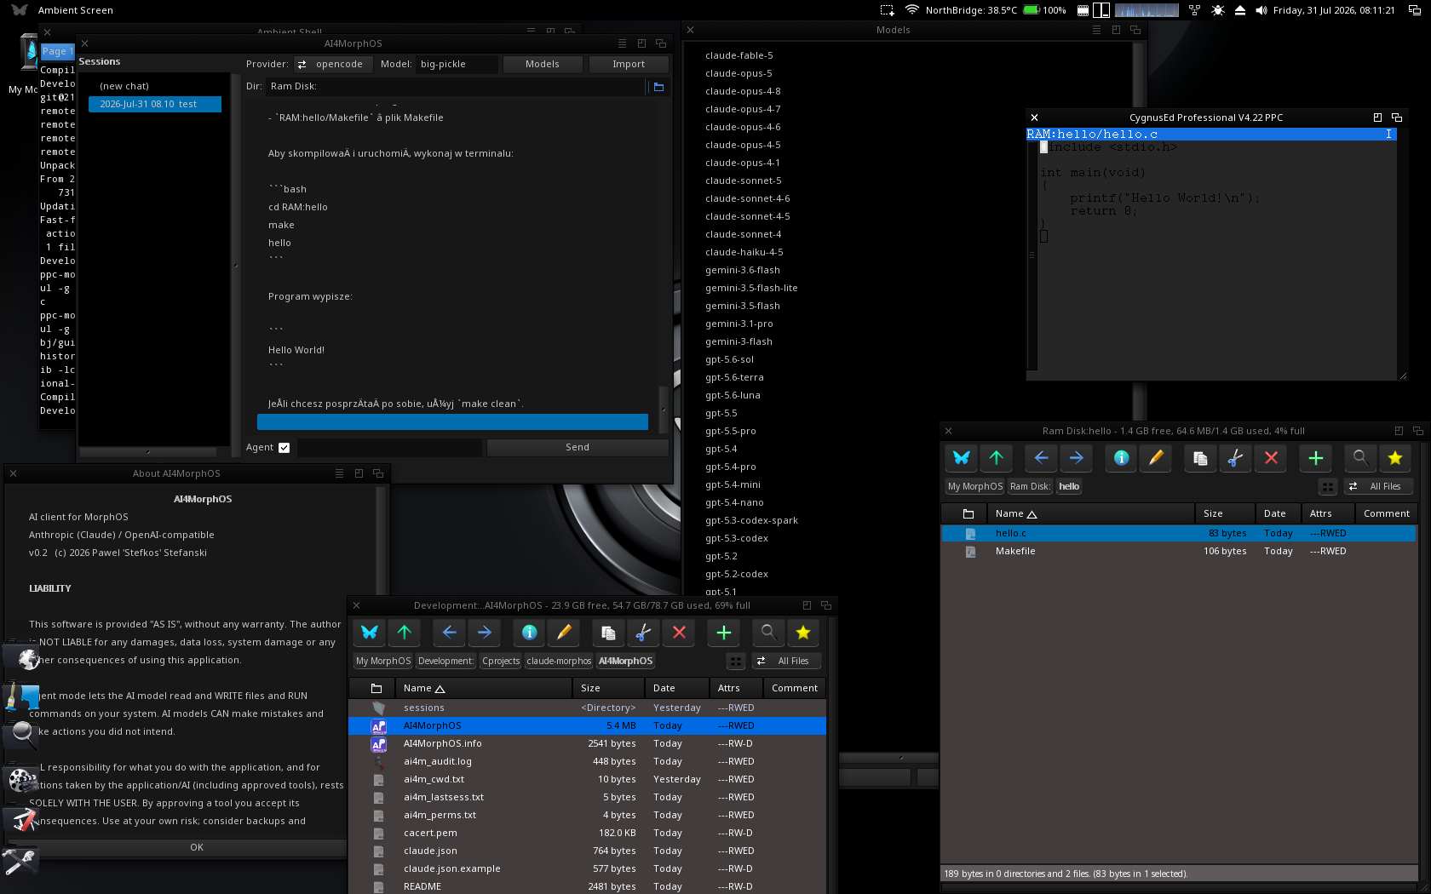Image resolution: width=1431 pixels, height=894 pixels.
Task: Click My MorphOS breadcrumb in Ram Disk:hello window
Action: (x=975, y=487)
